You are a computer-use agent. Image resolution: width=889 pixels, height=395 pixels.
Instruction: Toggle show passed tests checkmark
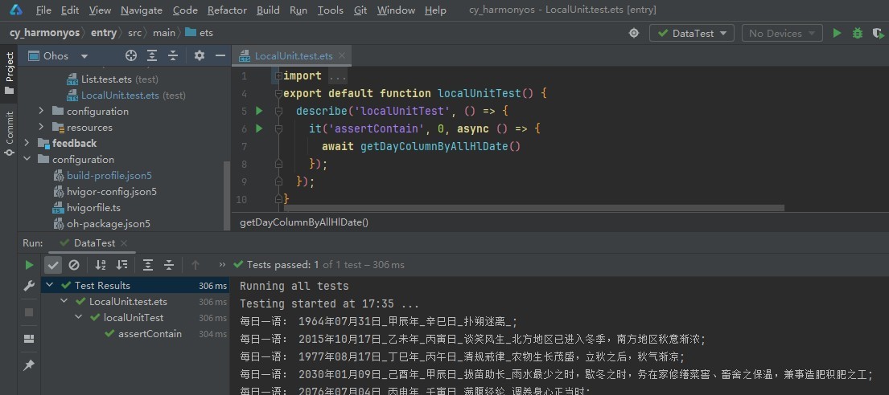click(x=53, y=265)
